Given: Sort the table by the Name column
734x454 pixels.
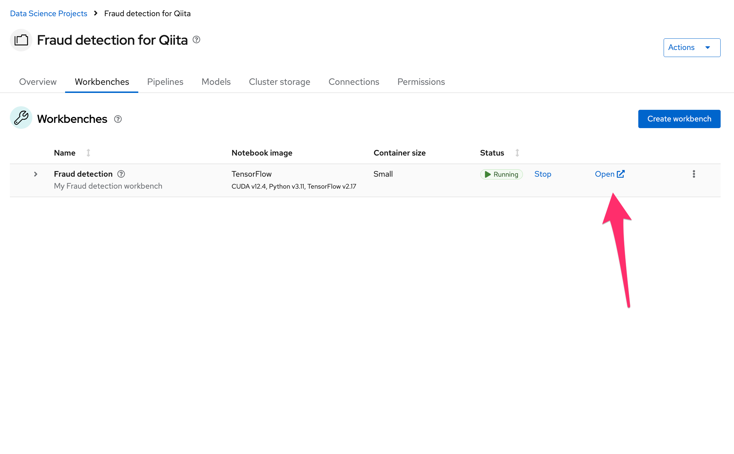Looking at the screenshot, I should point(88,153).
